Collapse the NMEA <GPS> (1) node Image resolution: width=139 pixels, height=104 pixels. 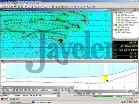(x=114, y=13)
